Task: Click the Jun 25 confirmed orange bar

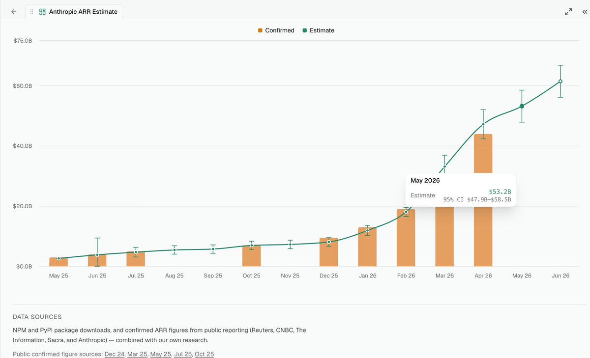Action: coord(97,261)
